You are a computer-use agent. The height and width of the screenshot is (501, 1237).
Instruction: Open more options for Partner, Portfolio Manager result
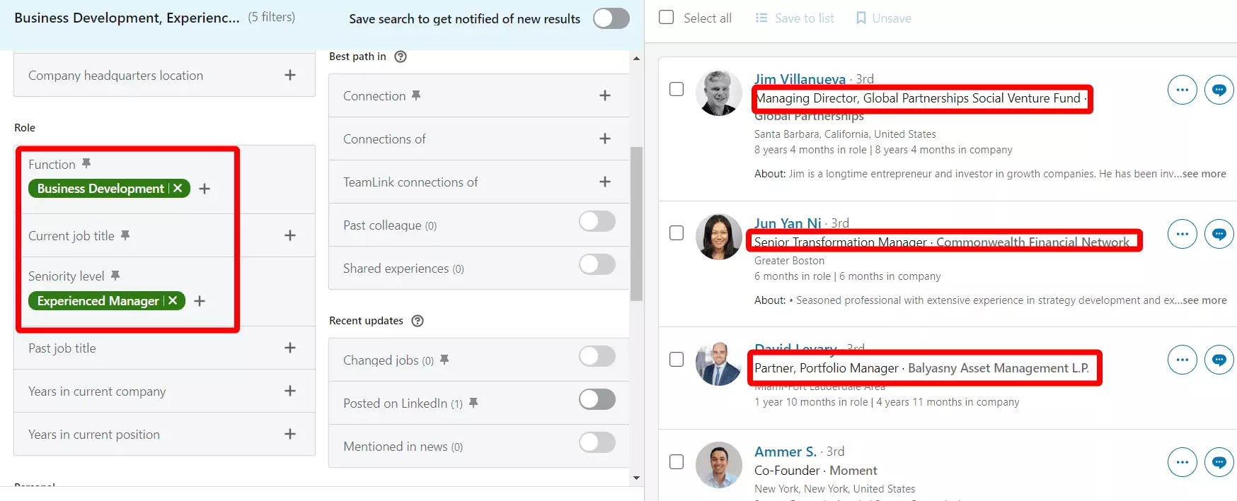click(1182, 360)
